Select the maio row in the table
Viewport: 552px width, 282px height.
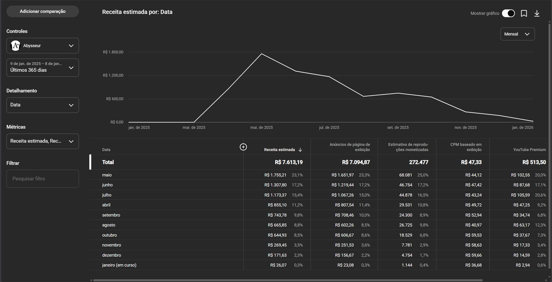(x=107, y=175)
